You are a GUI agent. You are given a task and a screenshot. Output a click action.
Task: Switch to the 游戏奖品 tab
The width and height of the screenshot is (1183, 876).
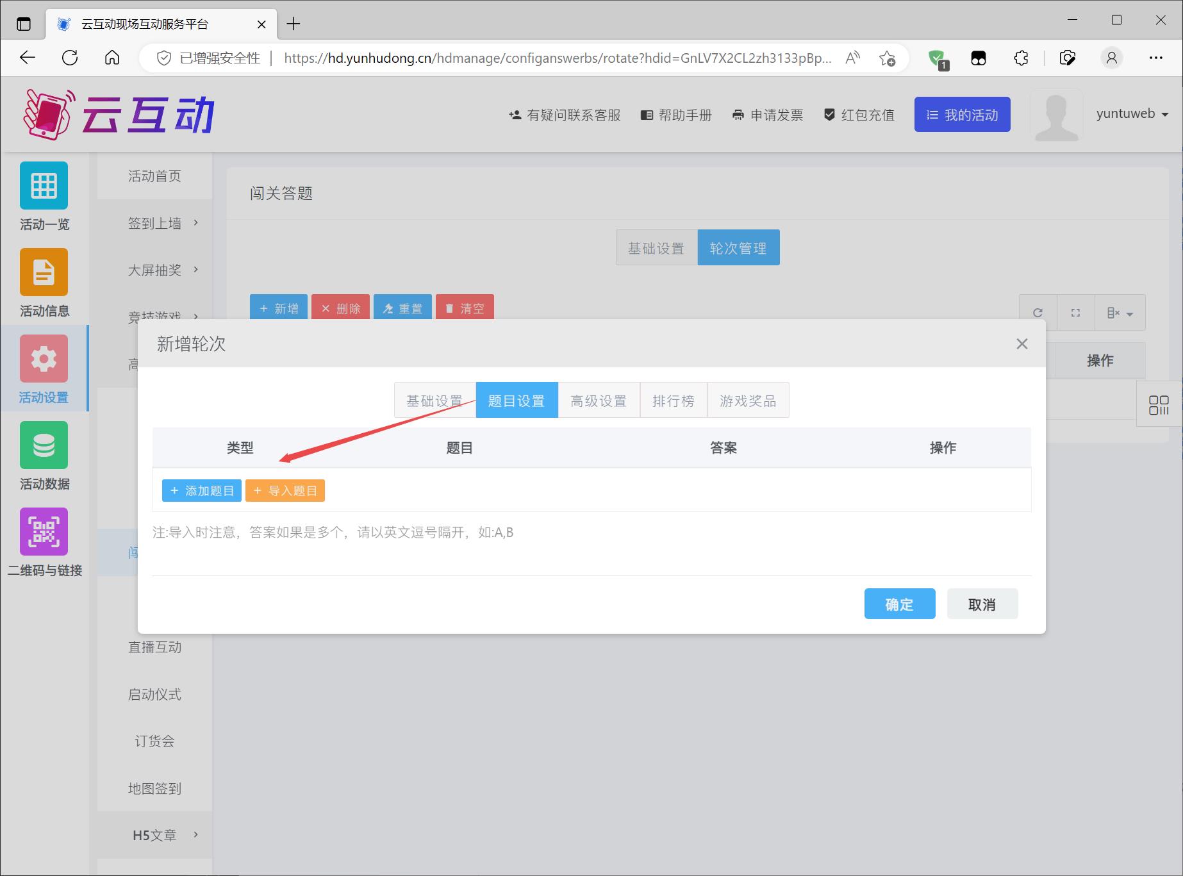pyautogui.click(x=747, y=401)
